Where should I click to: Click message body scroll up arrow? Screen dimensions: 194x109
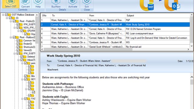point(192,77)
